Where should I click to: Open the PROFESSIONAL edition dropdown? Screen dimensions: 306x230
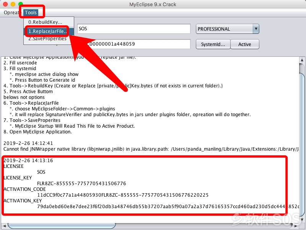[x=227, y=29]
